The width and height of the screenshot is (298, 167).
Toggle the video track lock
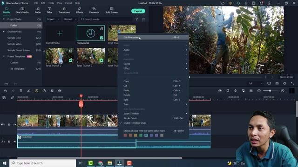coord(9,124)
